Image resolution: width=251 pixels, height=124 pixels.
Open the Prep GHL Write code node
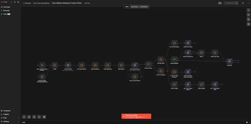click(161, 59)
